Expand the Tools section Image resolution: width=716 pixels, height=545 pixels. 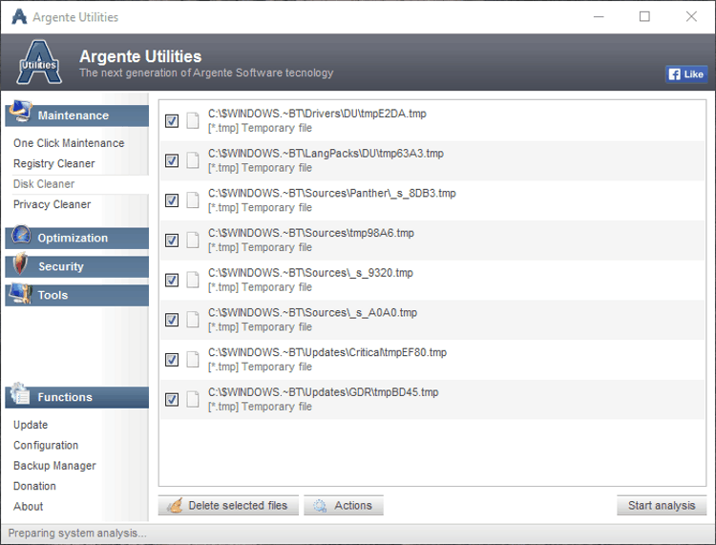(x=77, y=295)
